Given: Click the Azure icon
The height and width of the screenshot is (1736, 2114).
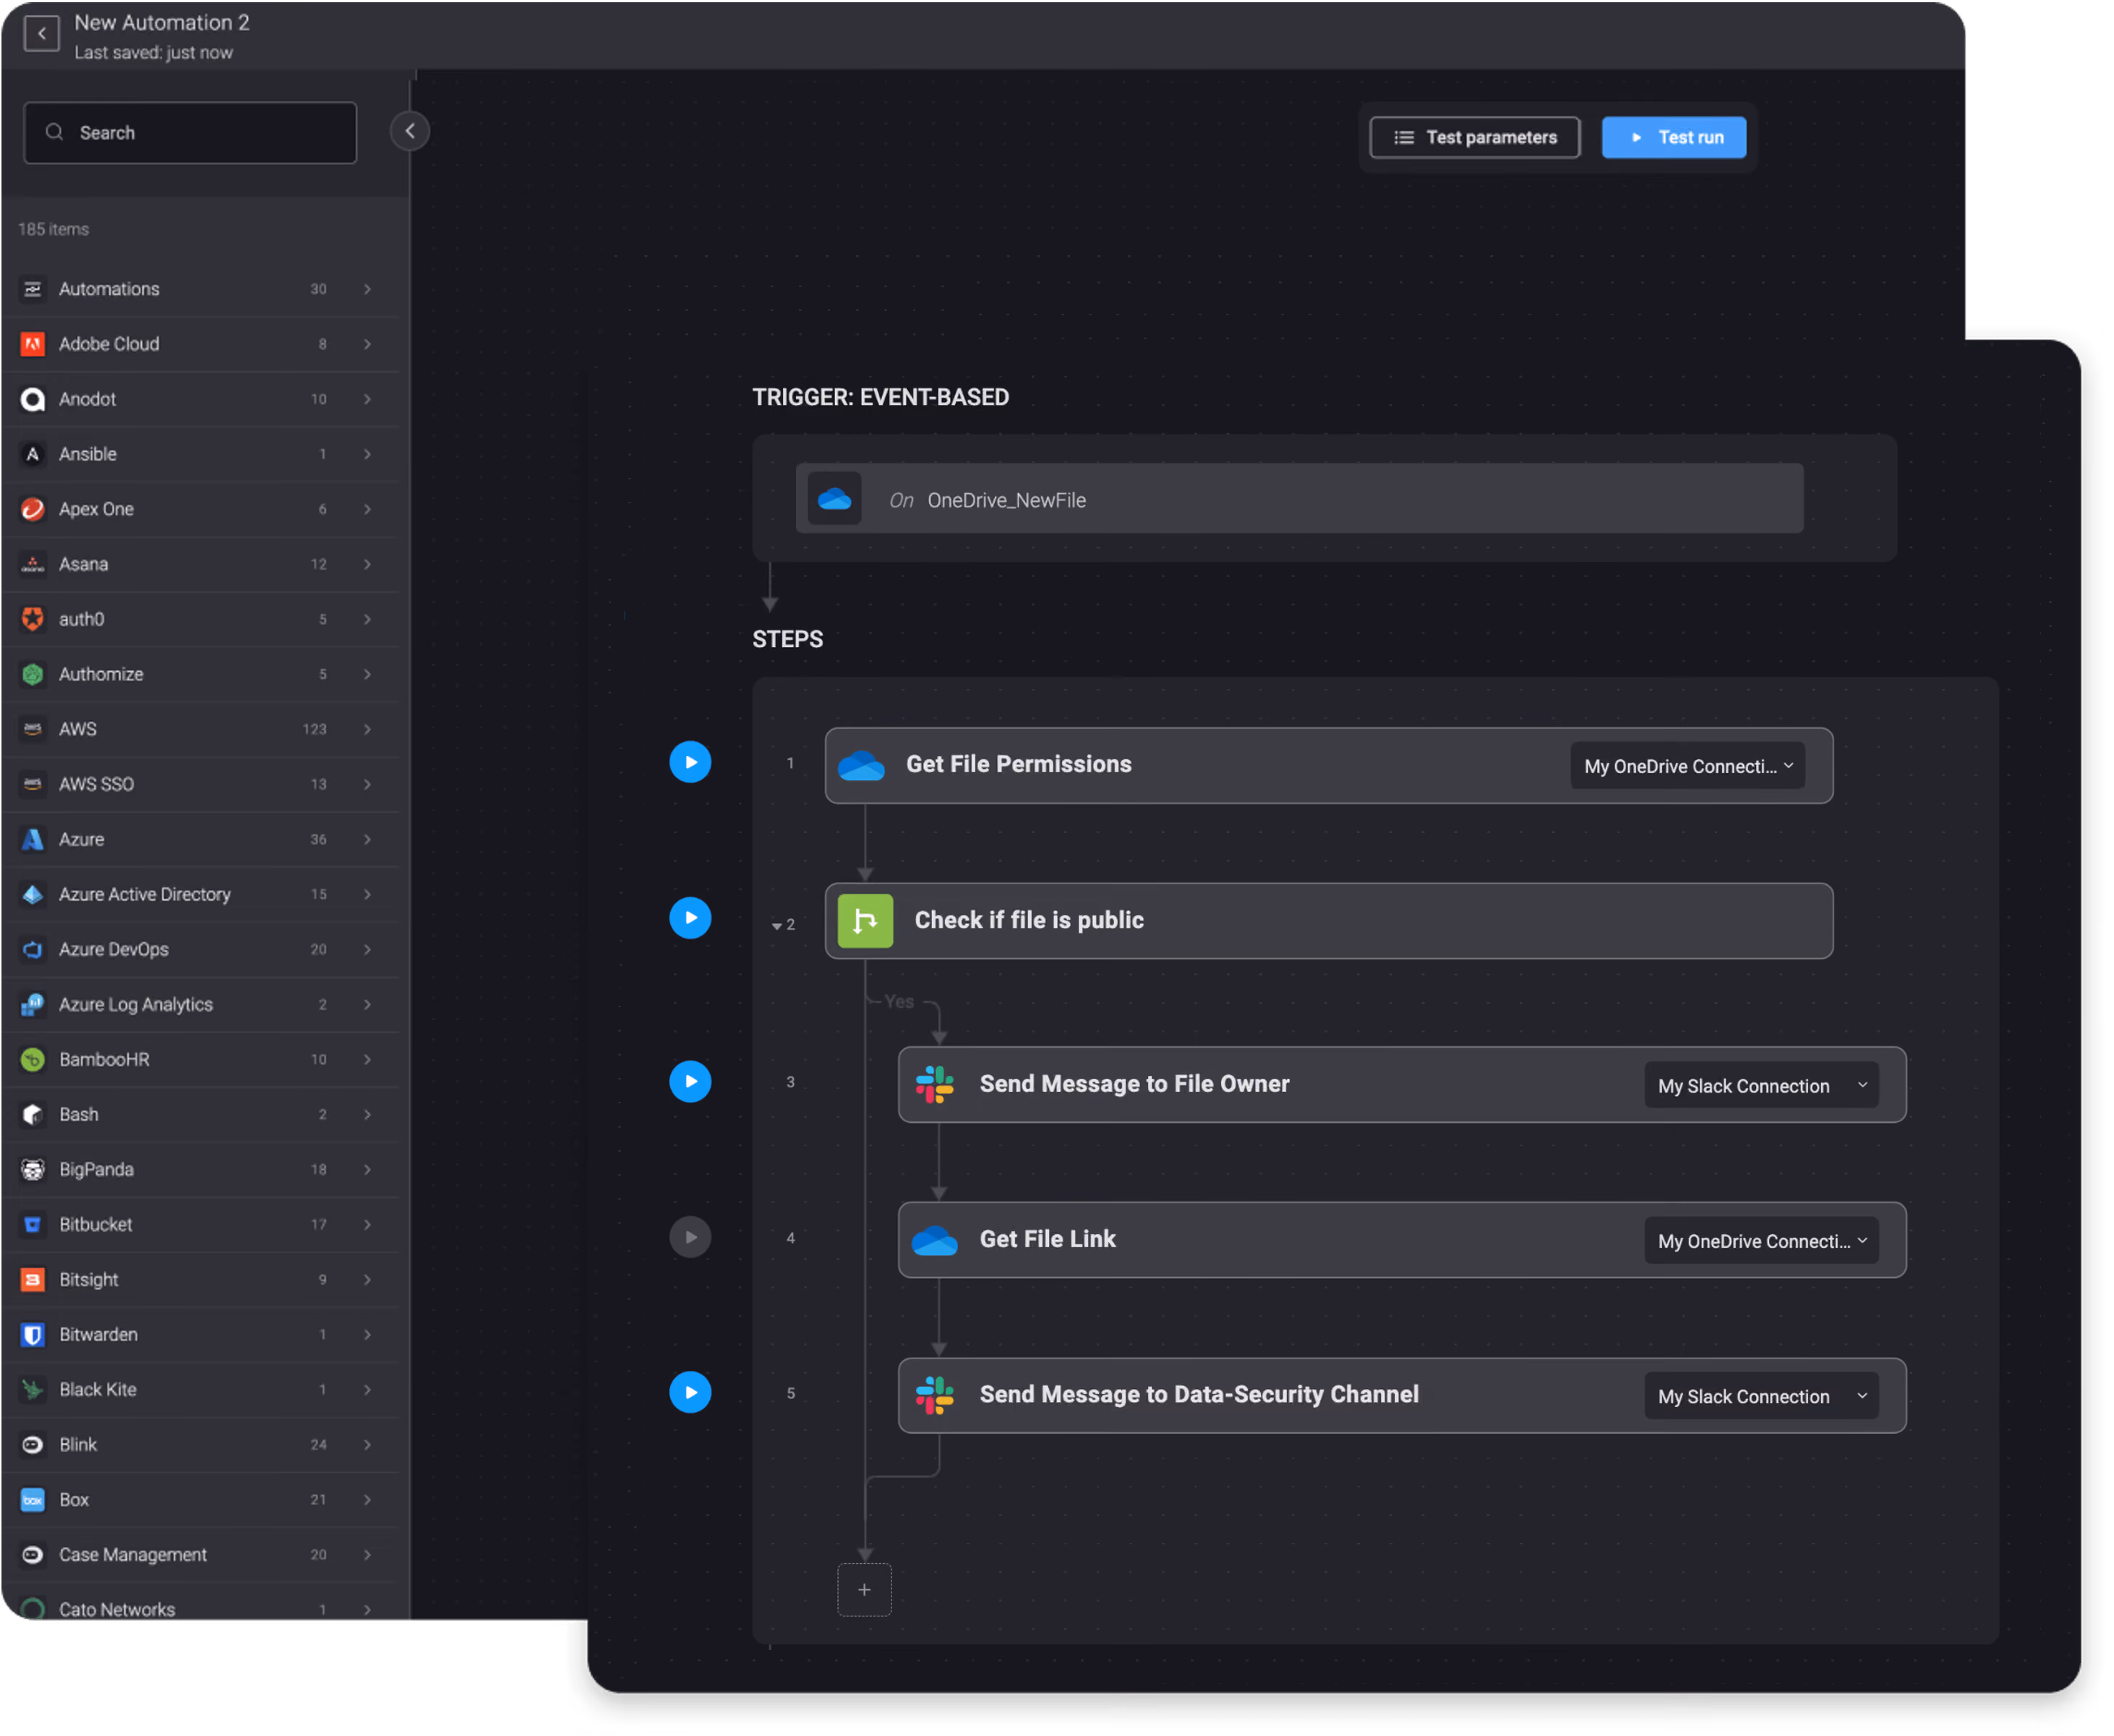Looking at the screenshot, I should point(33,840).
